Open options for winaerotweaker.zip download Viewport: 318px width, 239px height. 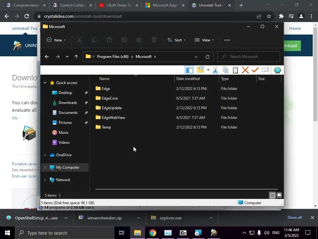coord(139,218)
